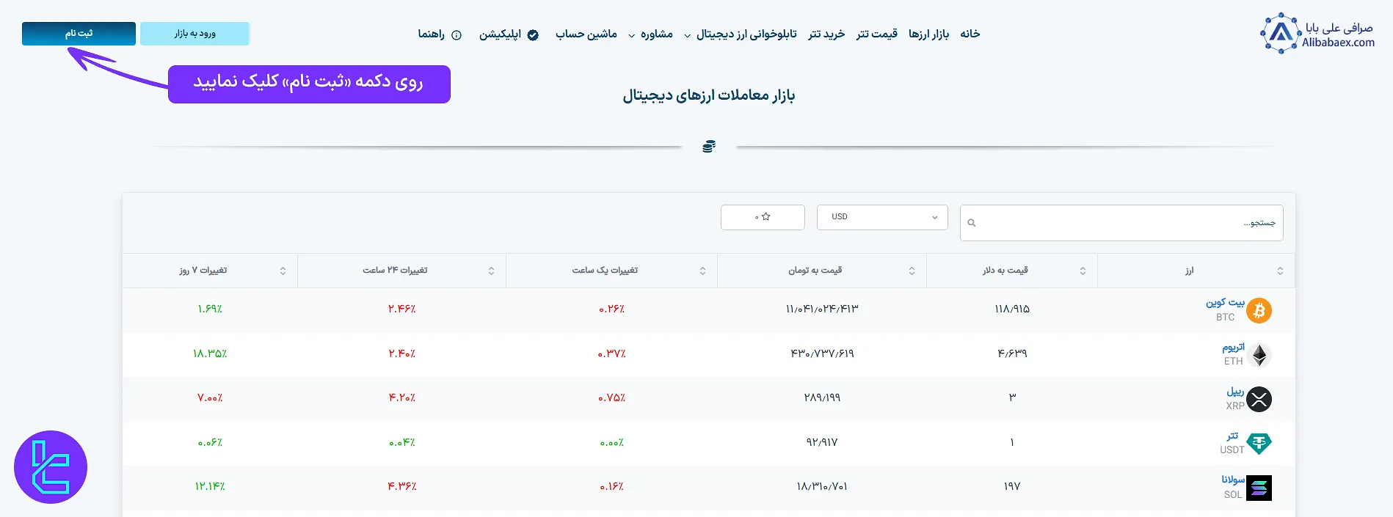The width and height of the screenshot is (1393, 517).
Task: Open the USD currency dropdown
Action: pyautogui.click(x=882, y=217)
